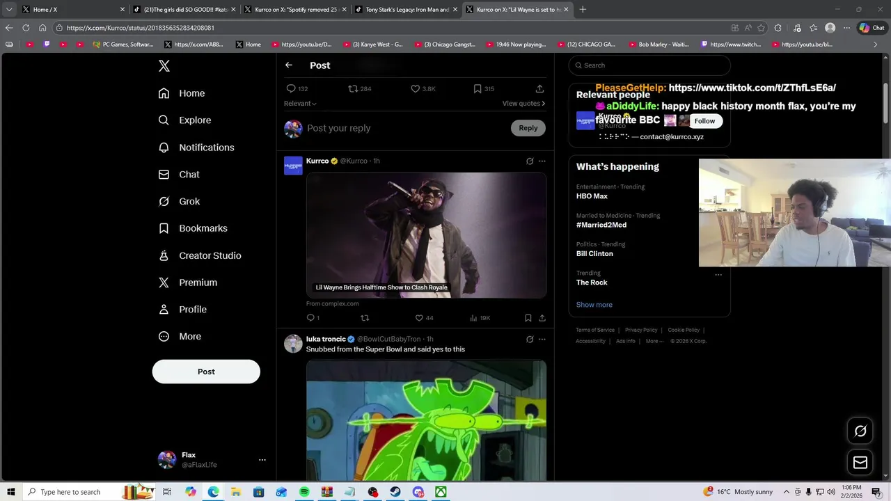891x501 pixels.
Task: Open floating Grok button
Action: [x=860, y=431]
